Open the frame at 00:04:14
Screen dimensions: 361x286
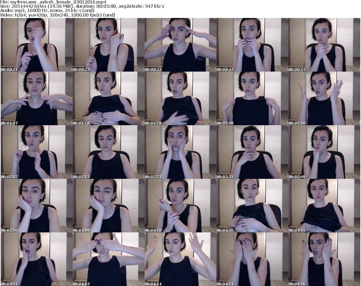coord(180,259)
